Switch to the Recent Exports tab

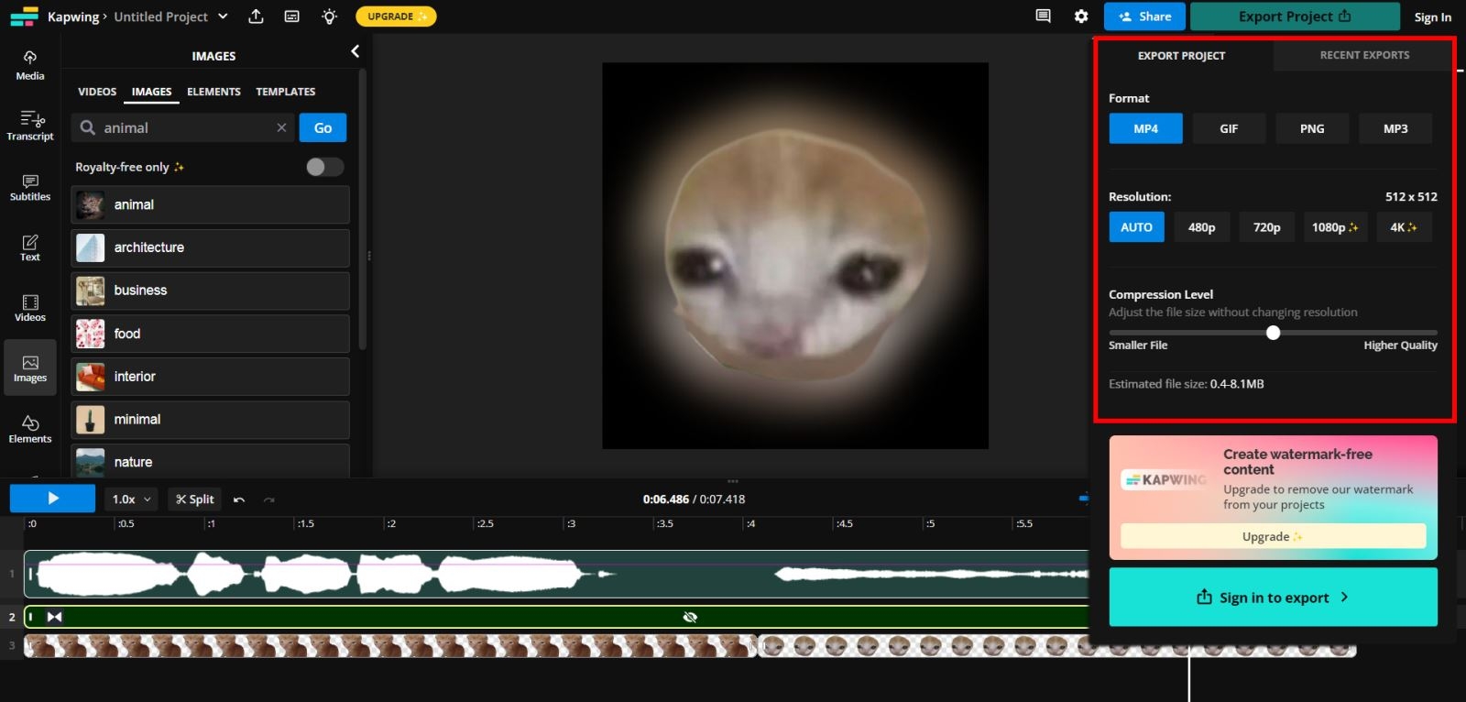pyautogui.click(x=1364, y=55)
